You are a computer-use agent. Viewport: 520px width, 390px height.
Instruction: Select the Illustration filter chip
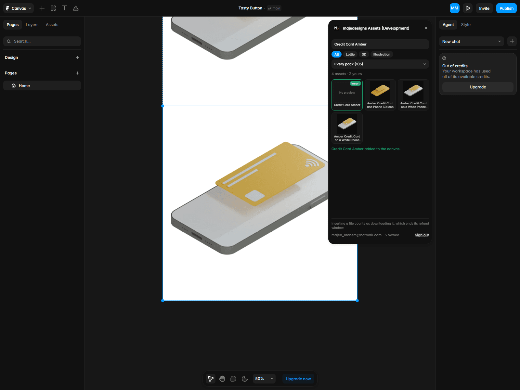click(x=382, y=54)
